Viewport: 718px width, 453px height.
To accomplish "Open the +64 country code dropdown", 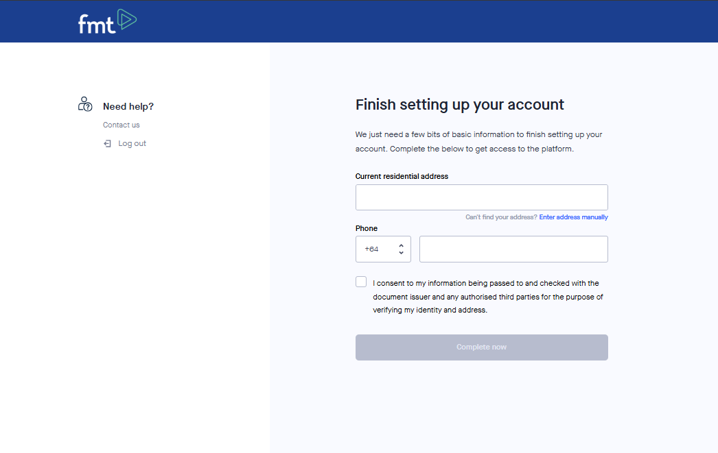I will pyautogui.click(x=382, y=249).
